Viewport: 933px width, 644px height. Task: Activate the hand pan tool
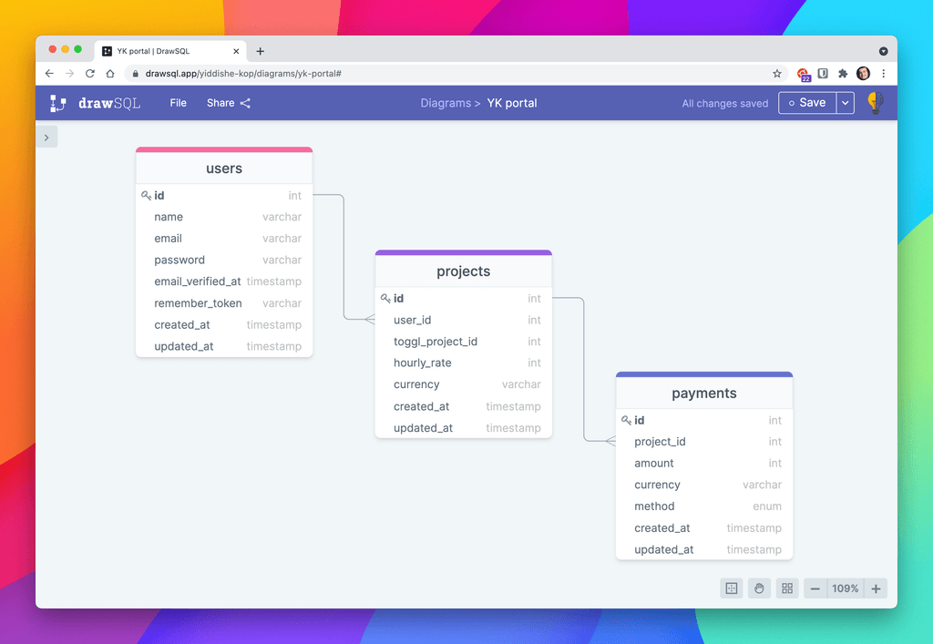coord(759,588)
